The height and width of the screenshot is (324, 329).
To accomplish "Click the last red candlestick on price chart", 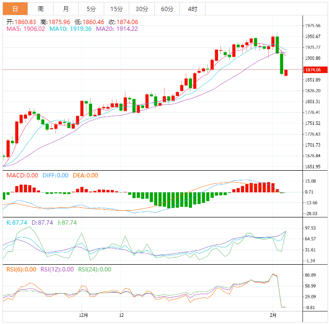I will coord(286,72).
